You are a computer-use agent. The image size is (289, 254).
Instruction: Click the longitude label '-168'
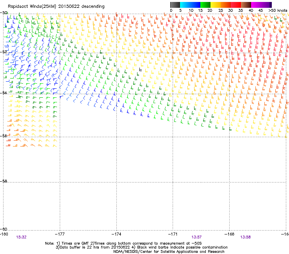click(x=230, y=234)
